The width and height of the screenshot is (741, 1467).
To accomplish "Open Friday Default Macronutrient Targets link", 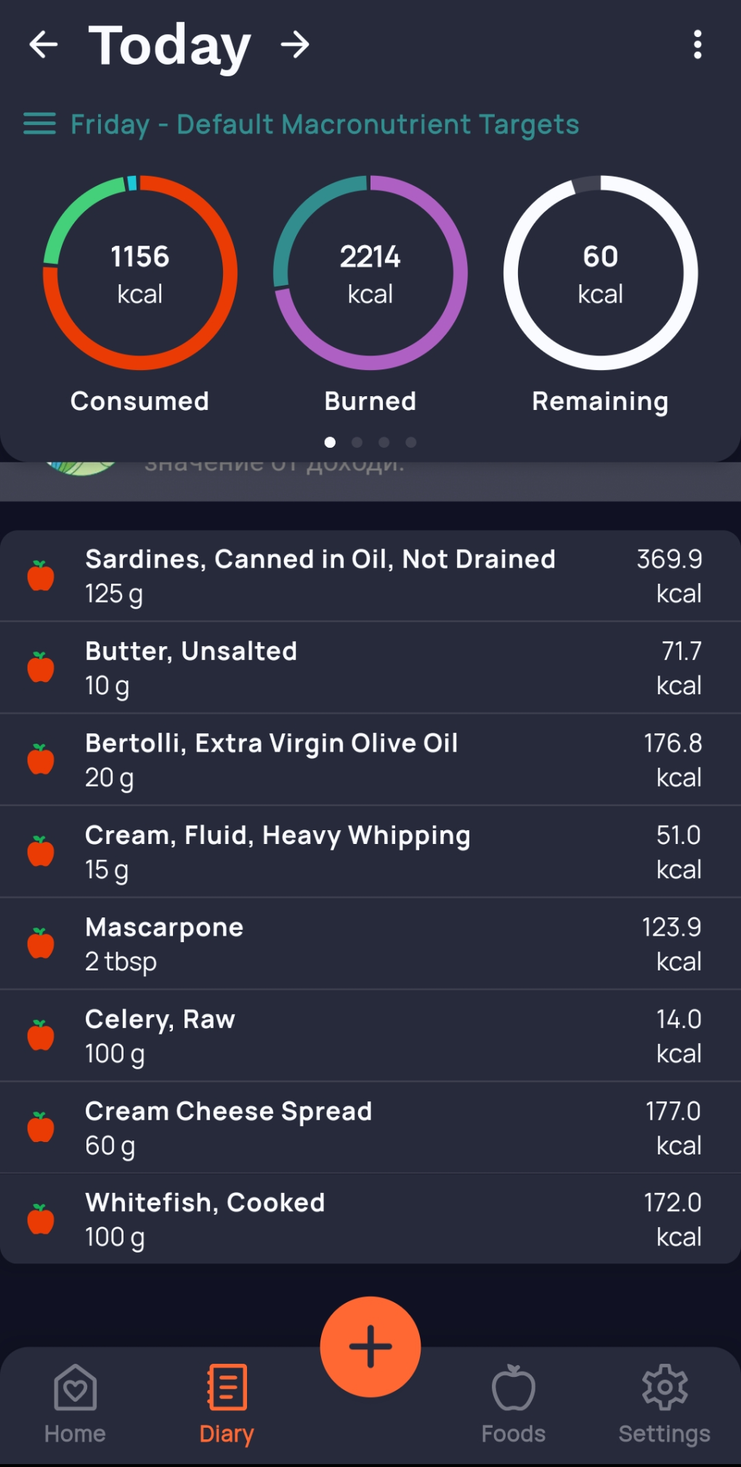I will (x=324, y=124).
